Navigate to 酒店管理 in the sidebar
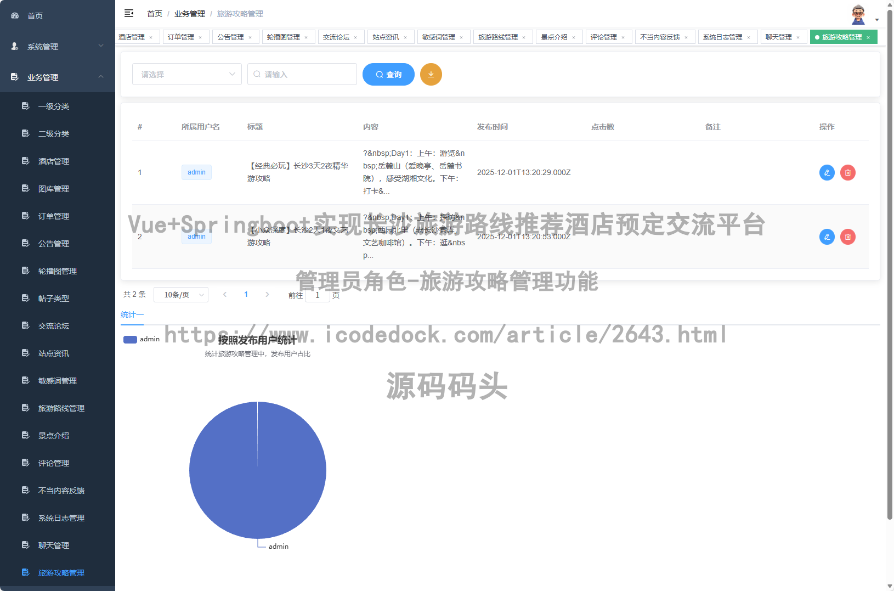This screenshot has width=894, height=591. point(53,161)
